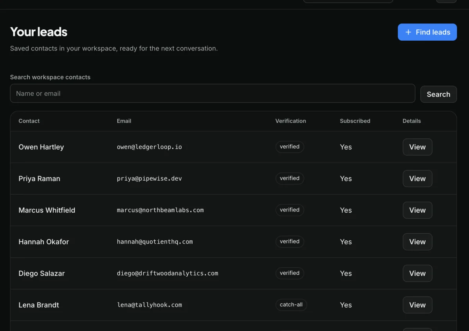This screenshot has width=469, height=331.
Task: View details for Lena Brandt
Action: pyautogui.click(x=417, y=305)
